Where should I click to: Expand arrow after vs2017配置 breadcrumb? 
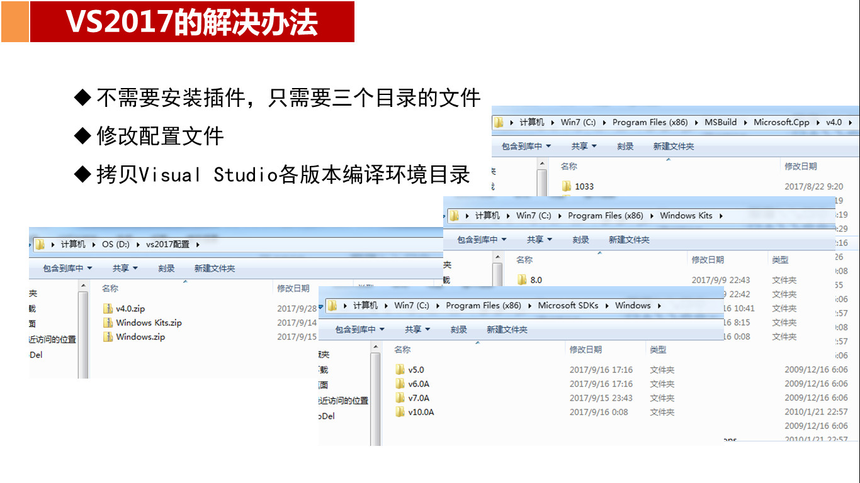[197, 244]
